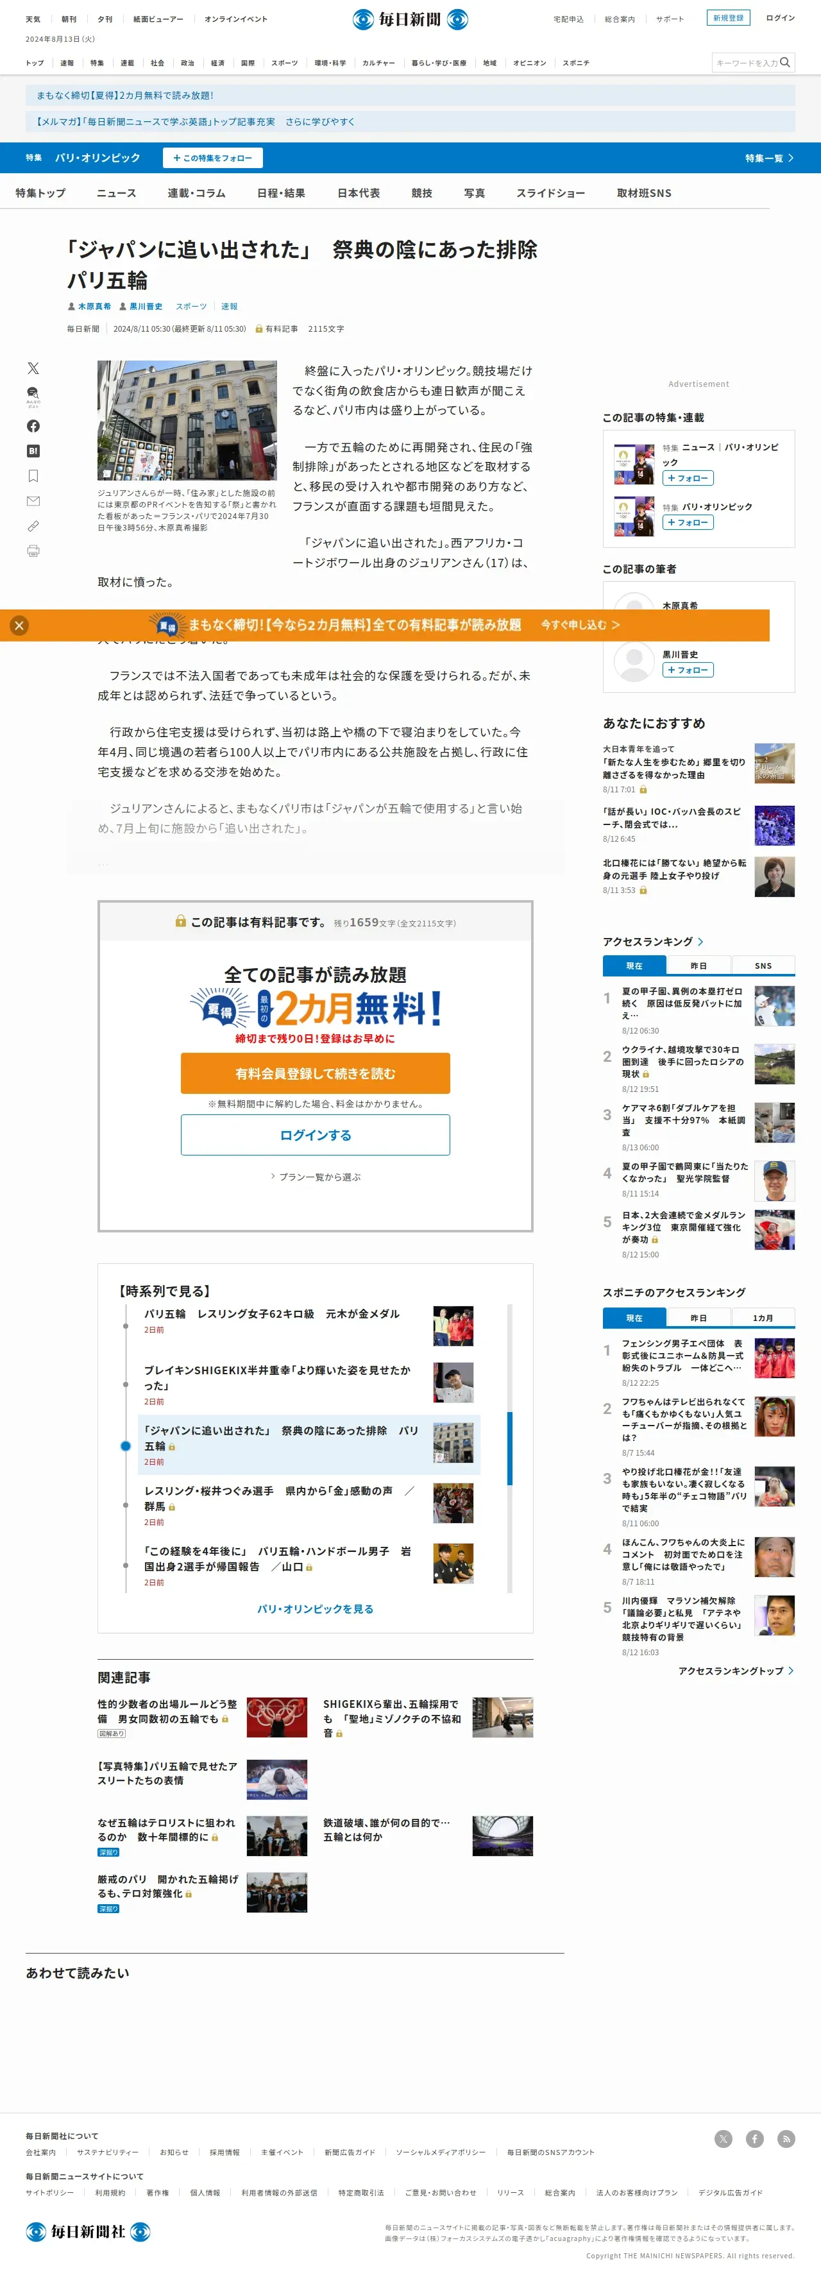Image resolution: width=821 pixels, height=2275 pixels.
Task: Select 日程・結果 tab
Action: pyautogui.click(x=281, y=192)
